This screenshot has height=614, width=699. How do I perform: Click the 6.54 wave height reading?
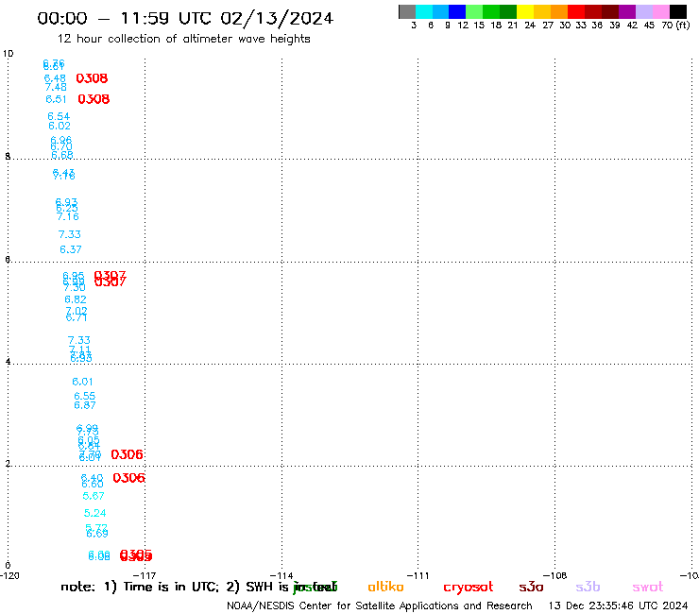59,116
